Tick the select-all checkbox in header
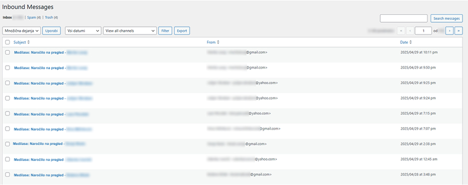This screenshot has height=185, width=468. point(7,42)
